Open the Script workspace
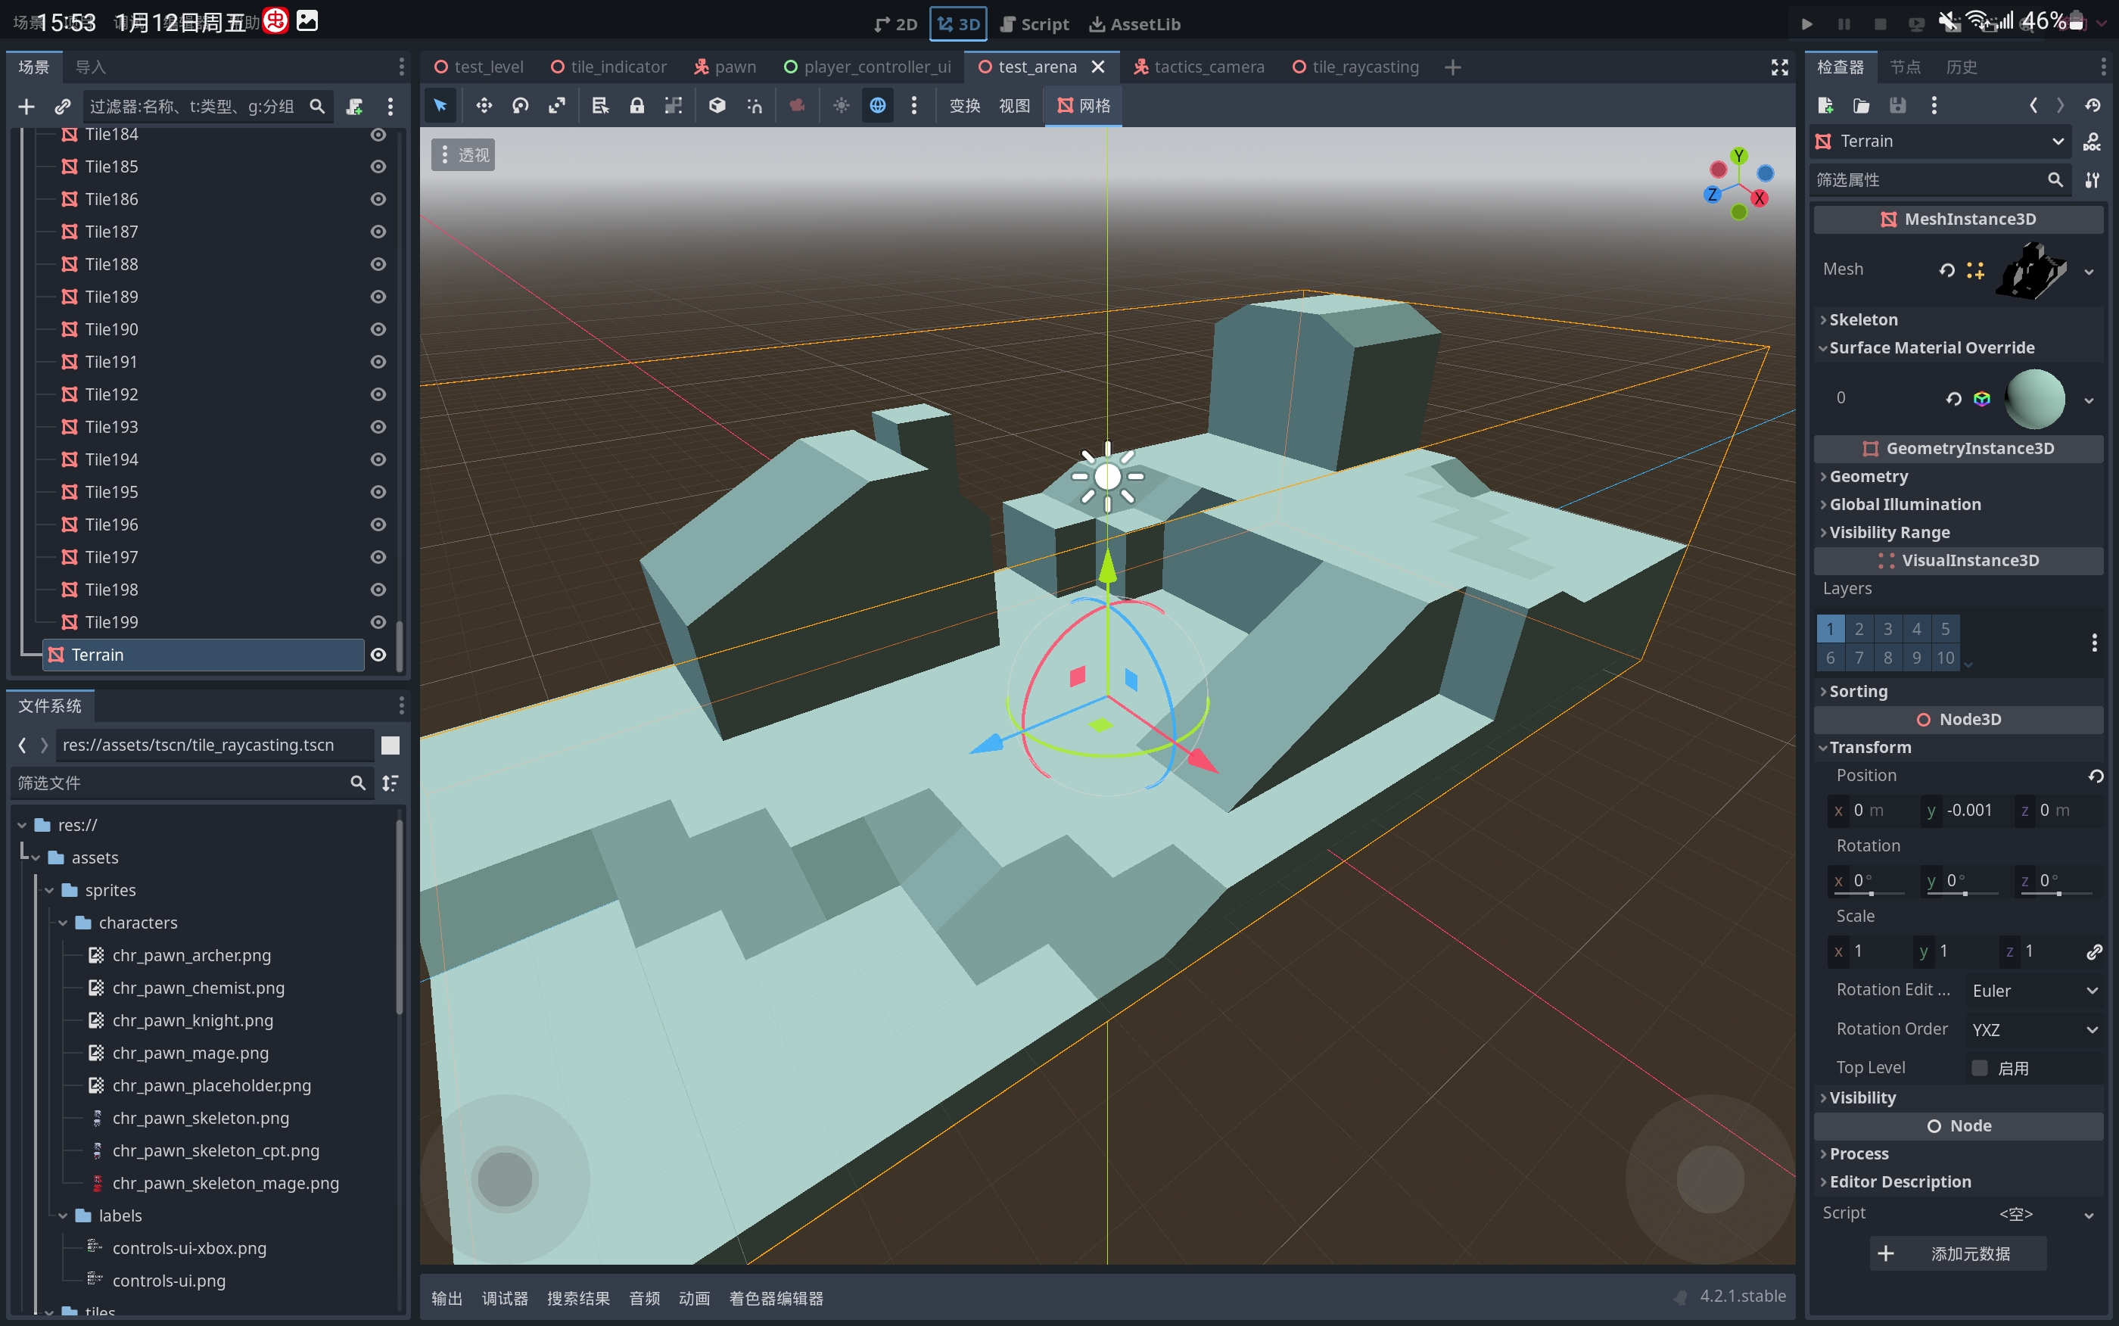2119x1326 pixels. tap(1035, 23)
